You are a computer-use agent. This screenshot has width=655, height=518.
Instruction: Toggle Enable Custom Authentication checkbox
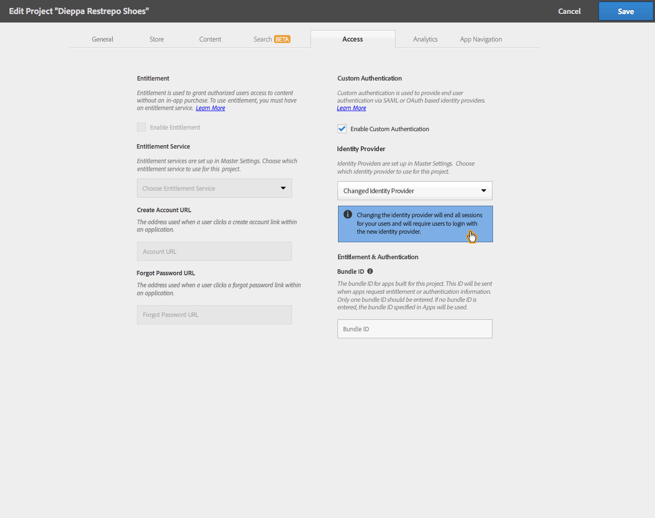(x=342, y=129)
